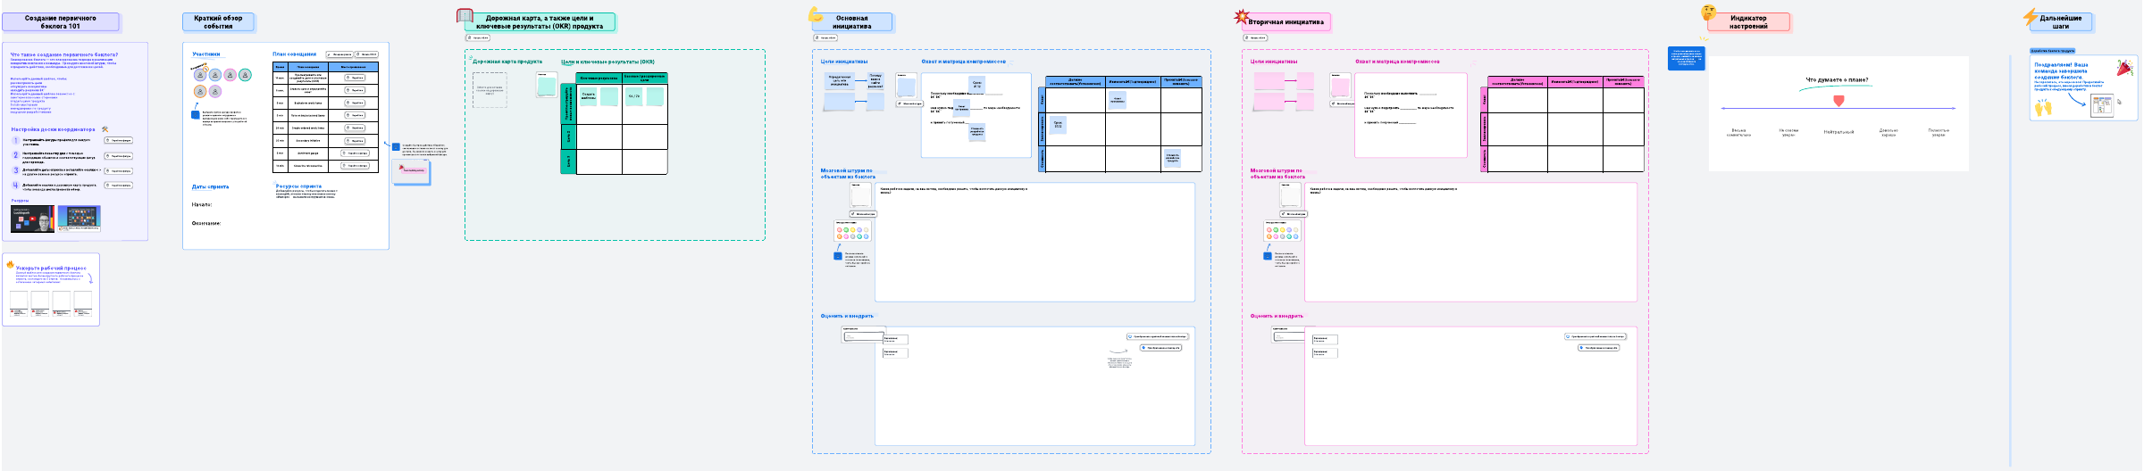The height and width of the screenshot is (471, 2144).
Task: Click the thinking face icon above Индикатор настроений
Action: (1708, 12)
